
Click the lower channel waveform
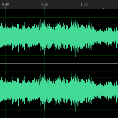[x=59, y=91]
